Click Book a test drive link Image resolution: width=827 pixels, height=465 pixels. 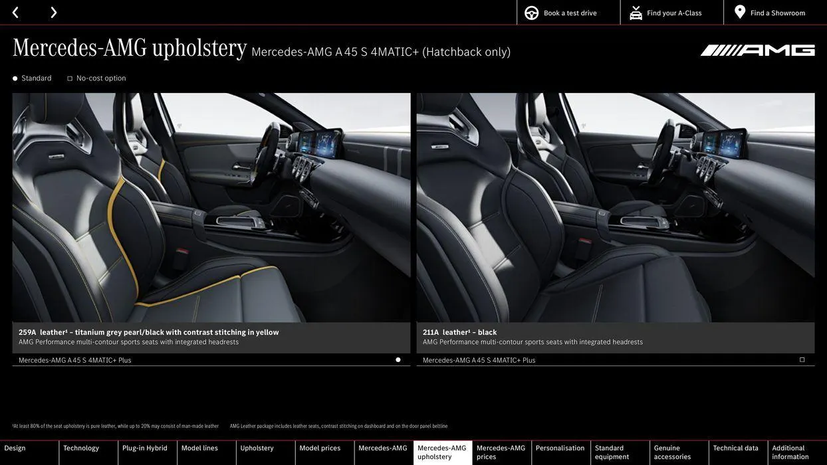[570, 13]
